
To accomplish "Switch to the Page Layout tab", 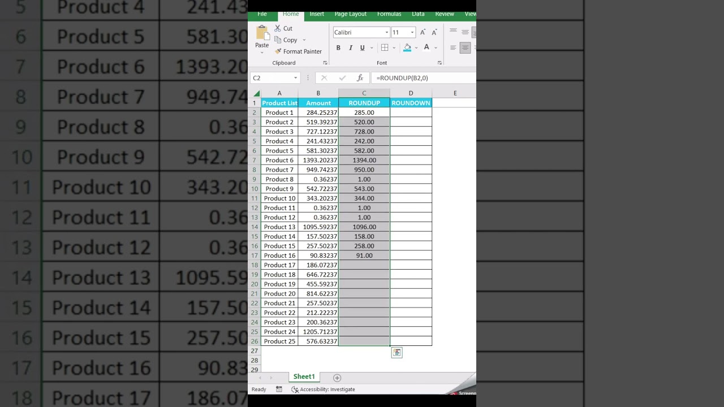I will (351, 14).
